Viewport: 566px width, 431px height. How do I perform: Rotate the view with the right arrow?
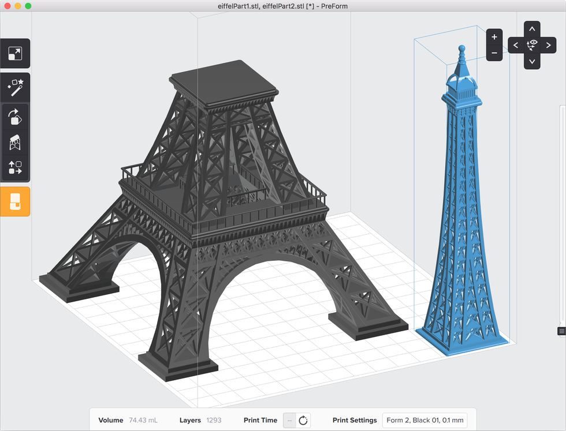[x=548, y=44]
